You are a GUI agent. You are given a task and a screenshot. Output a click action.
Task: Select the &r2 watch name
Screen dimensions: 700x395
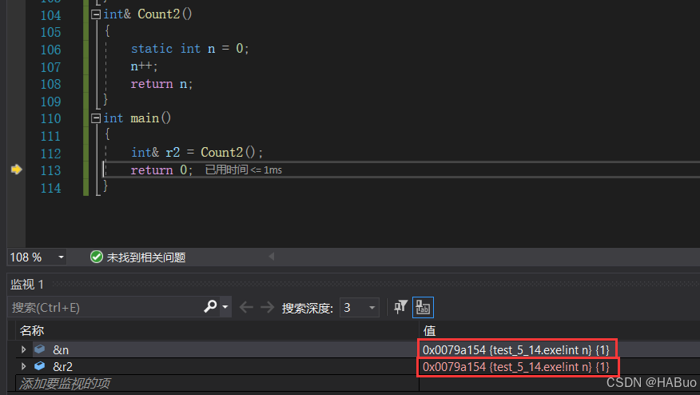(62, 367)
